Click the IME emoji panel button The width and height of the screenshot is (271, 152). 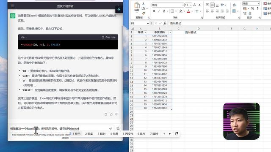click(x=177, y=134)
